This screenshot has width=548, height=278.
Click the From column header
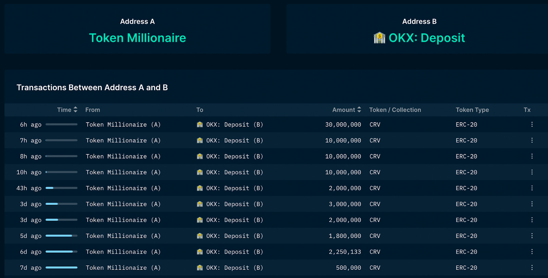click(92, 110)
